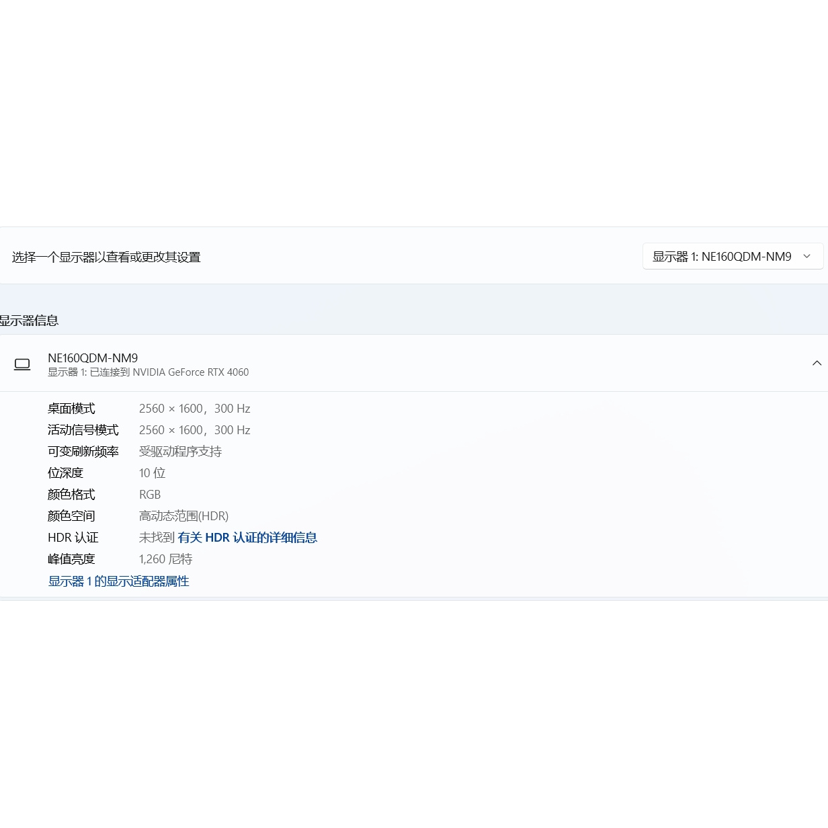Click the 可变刷新频率 label

tap(83, 452)
